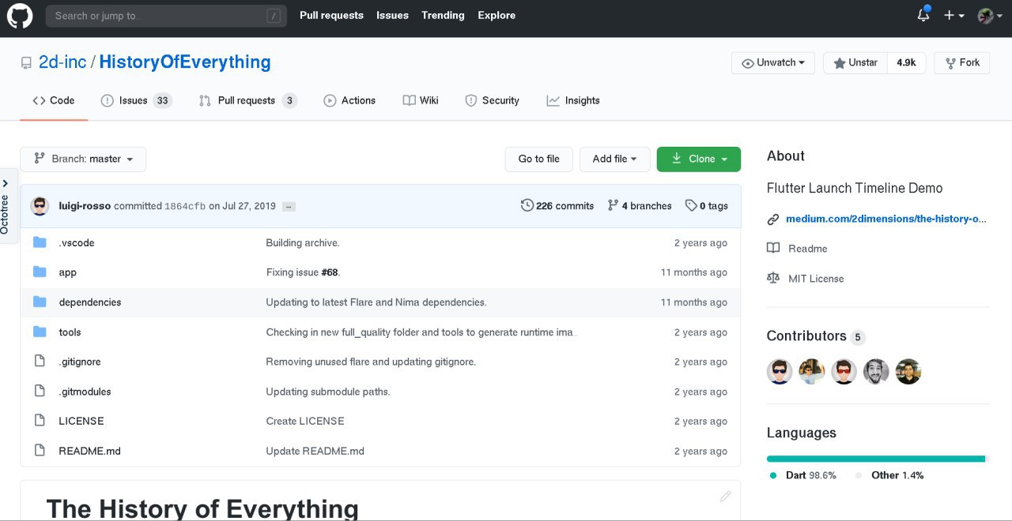Open the 2d-inc organization link
Screen dimensions: 1012x521
[x=62, y=62]
